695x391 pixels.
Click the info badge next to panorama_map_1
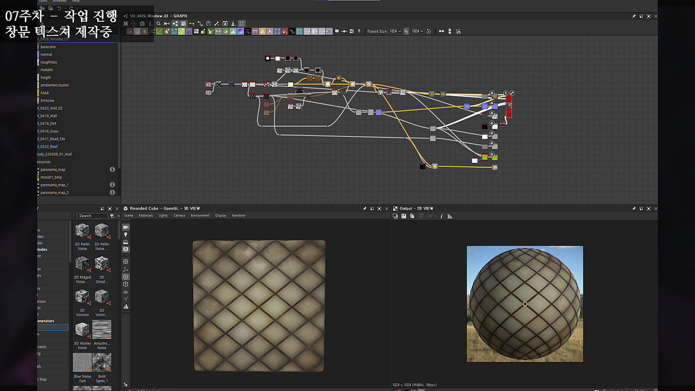coord(112,185)
